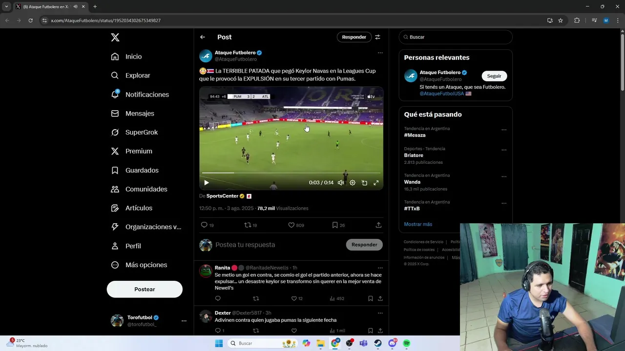Share the main post
This screenshot has height=351, width=625.
click(378, 225)
